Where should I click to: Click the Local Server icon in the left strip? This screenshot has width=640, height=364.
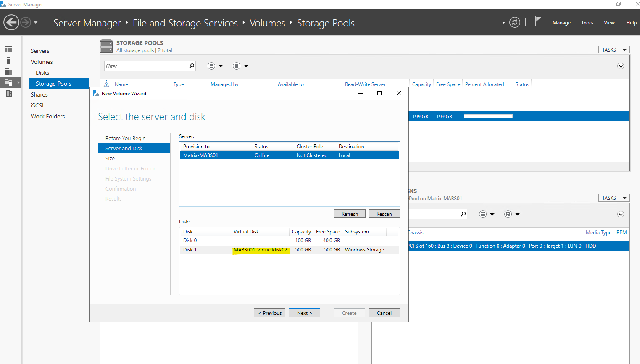pos(8,60)
